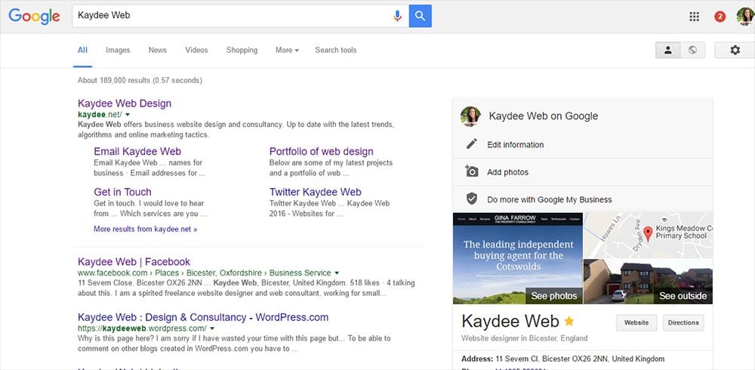Viewport: 755px width, 370px height.
Task: Open the account profile avatar
Action: click(745, 17)
